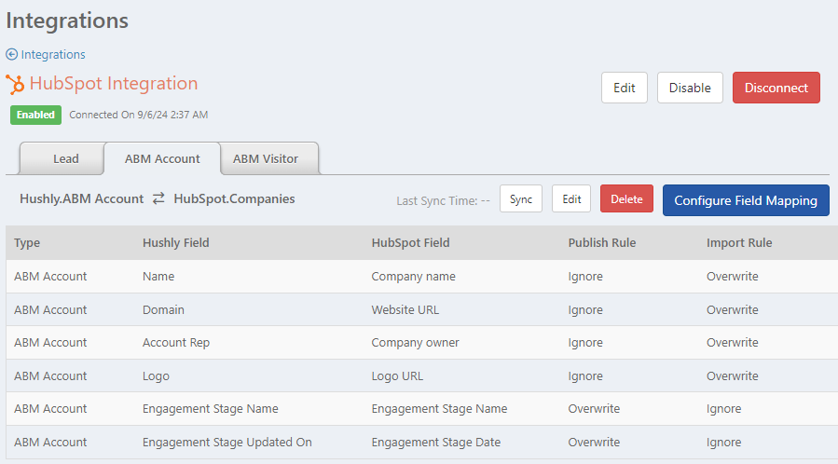The width and height of the screenshot is (838, 464).
Task: Click the HubSpot Field column header
Action: tap(410, 243)
